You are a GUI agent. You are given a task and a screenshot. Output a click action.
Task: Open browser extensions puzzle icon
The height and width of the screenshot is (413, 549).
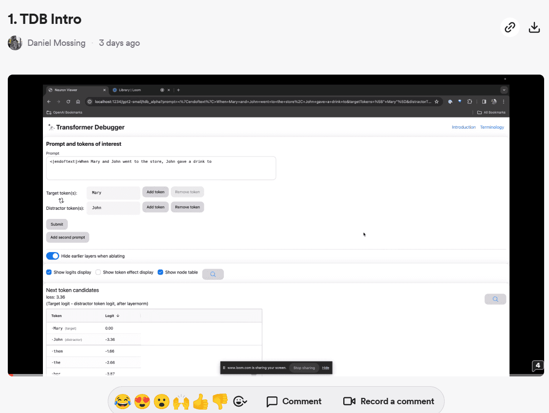470,101
